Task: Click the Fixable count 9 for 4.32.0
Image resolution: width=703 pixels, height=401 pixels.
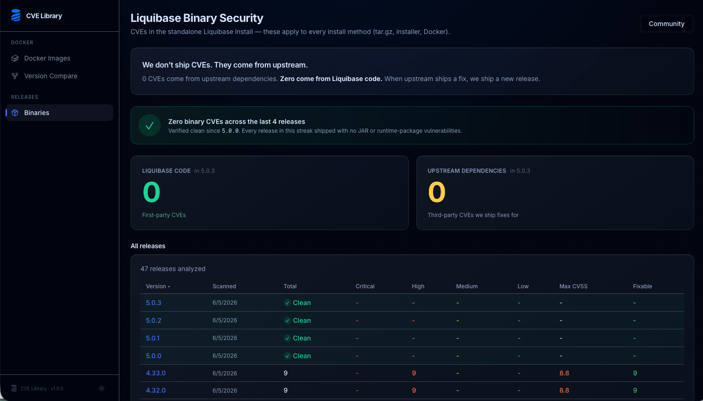Action: point(635,390)
